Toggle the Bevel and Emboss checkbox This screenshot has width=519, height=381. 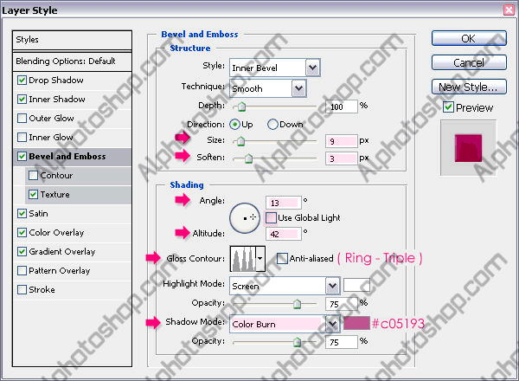coord(22,157)
